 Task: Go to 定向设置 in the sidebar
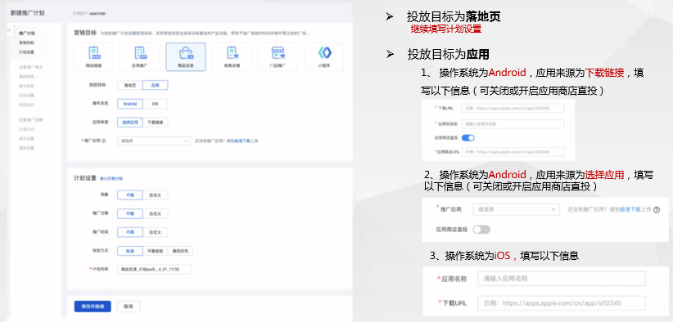27,95
